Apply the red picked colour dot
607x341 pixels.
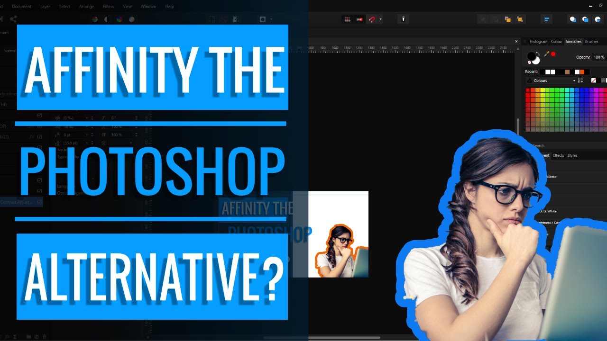[553, 54]
